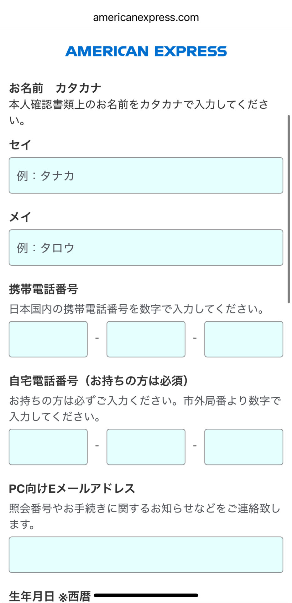
Task: Click the メイ field label
Action: (x=20, y=217)
